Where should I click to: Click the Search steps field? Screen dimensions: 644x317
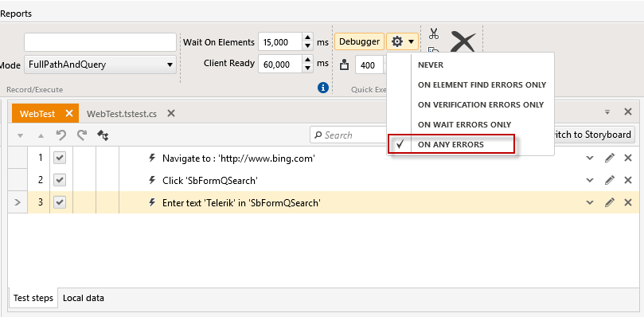pos(349,135)
